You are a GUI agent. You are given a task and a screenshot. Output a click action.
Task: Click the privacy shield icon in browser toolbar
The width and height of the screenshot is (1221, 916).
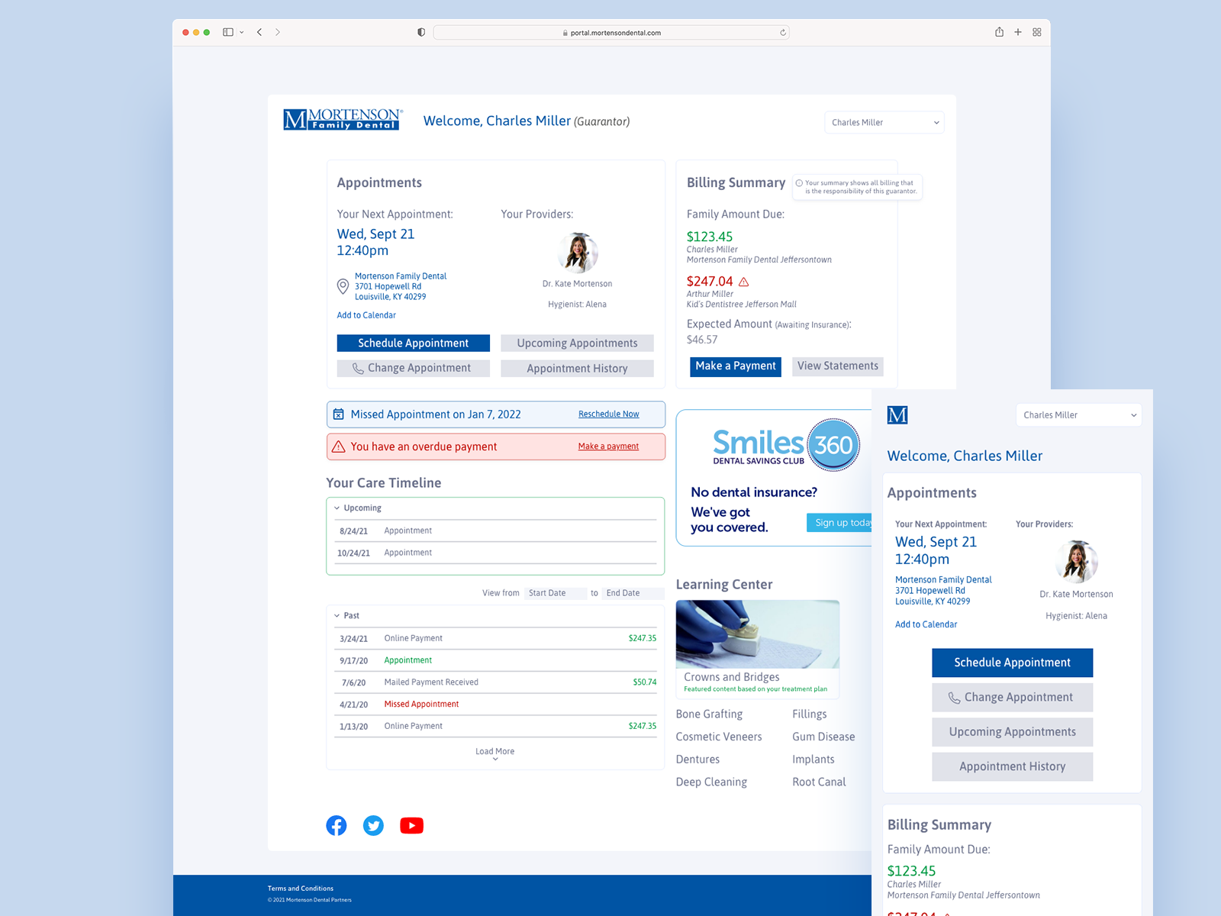click(x=421, y=32)
